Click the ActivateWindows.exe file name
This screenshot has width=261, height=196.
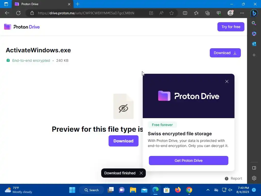tap(38, 50)
